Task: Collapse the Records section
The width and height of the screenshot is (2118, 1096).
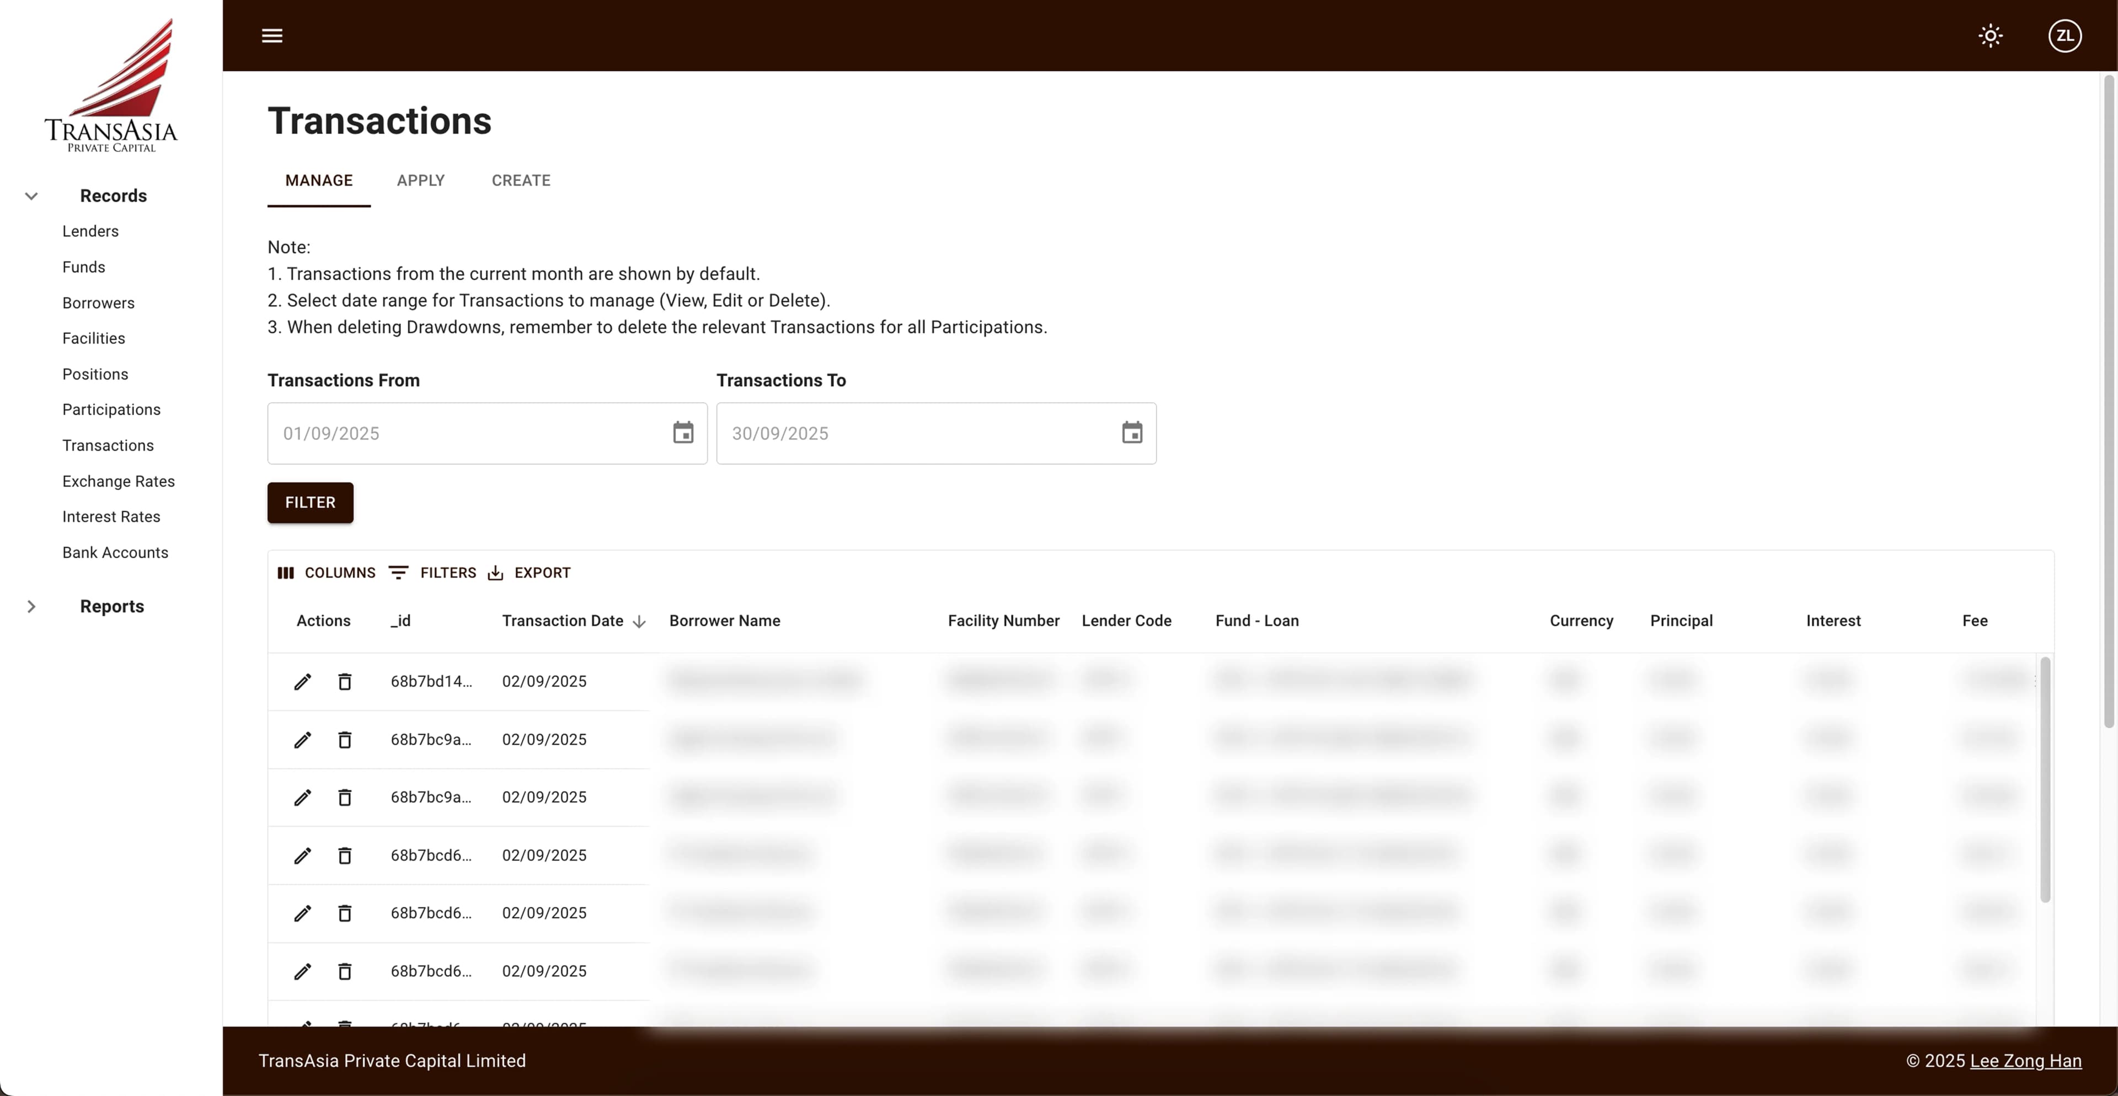Action: 30,196
